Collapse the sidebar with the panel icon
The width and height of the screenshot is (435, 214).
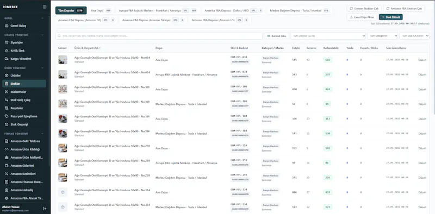[x=45, y=7]
